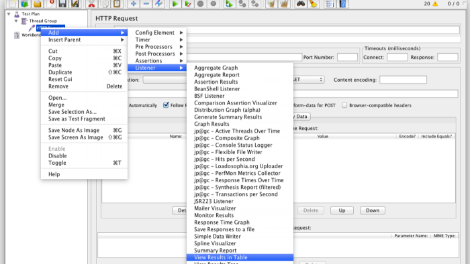Click the Save As toolbar icon

[x=75, y=3]
